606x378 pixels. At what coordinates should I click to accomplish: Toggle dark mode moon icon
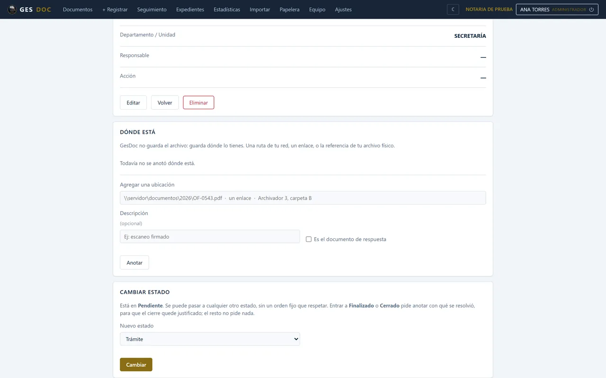pos(453,9)
